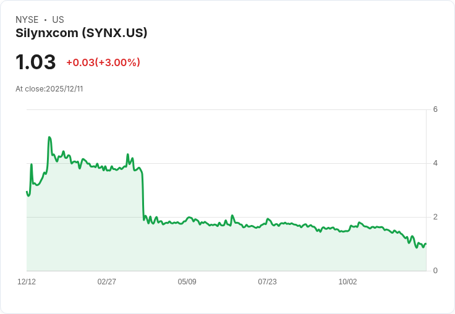The height and width of the screenshot is (314, 455).
Task: Click the 1.03 current price
Action: 35,62
